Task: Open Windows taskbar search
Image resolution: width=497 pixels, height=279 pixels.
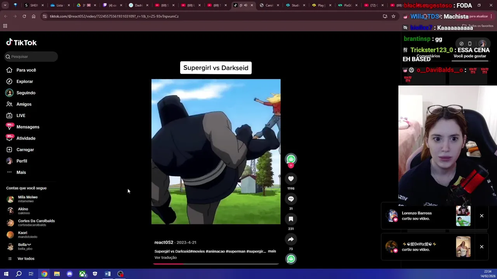Action: (19, 274)
